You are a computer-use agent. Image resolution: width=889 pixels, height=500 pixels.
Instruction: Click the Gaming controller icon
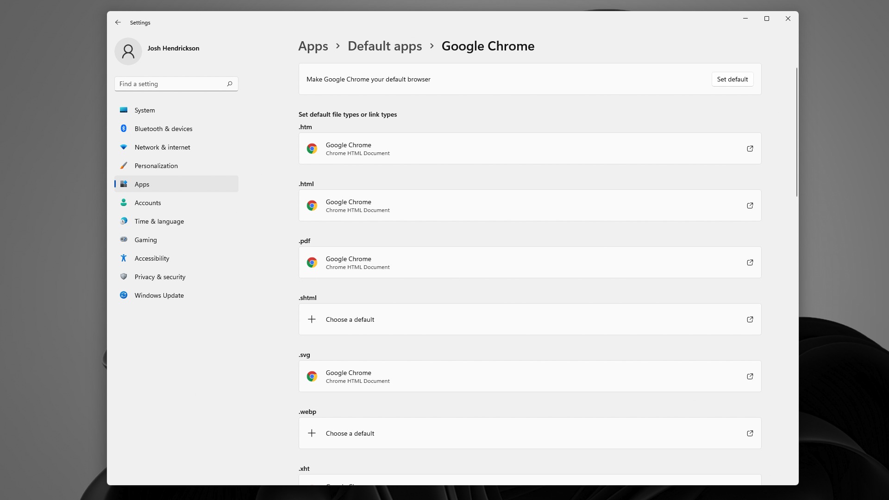click(x=124, y=240)
